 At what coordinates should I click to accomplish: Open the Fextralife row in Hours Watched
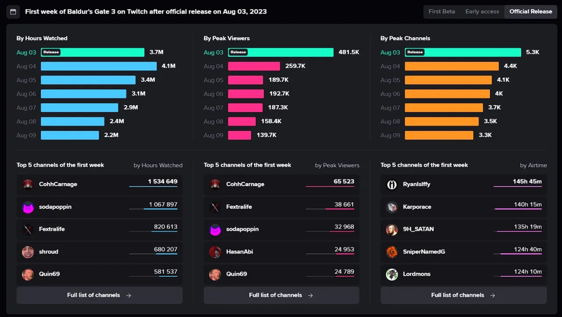click(100, 229)
